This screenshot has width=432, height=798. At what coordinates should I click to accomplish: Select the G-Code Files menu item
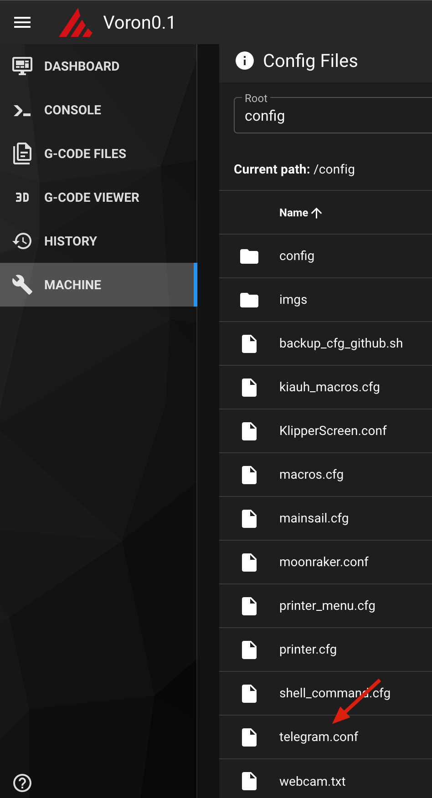85,153
